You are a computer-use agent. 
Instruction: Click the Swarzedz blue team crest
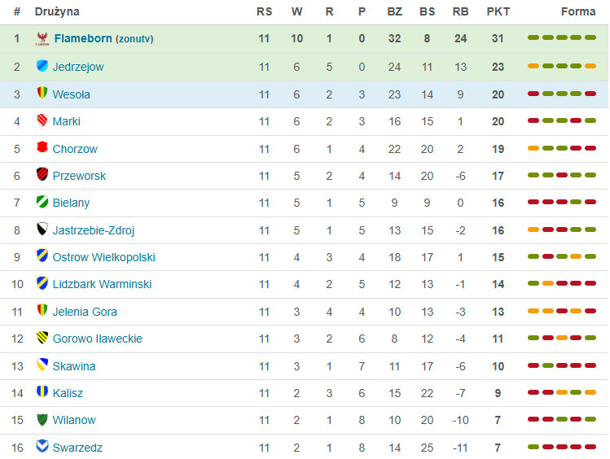click(42, 447)
